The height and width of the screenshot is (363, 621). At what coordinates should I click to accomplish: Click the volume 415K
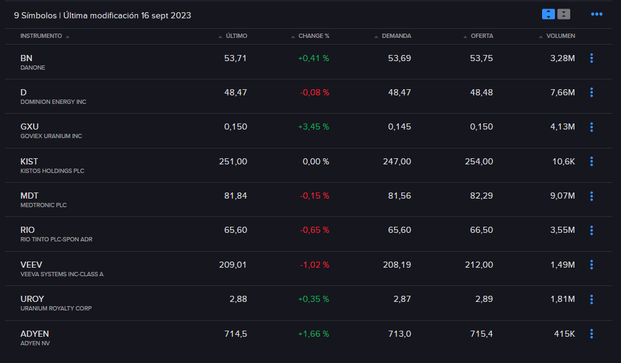tap(564, 334)
